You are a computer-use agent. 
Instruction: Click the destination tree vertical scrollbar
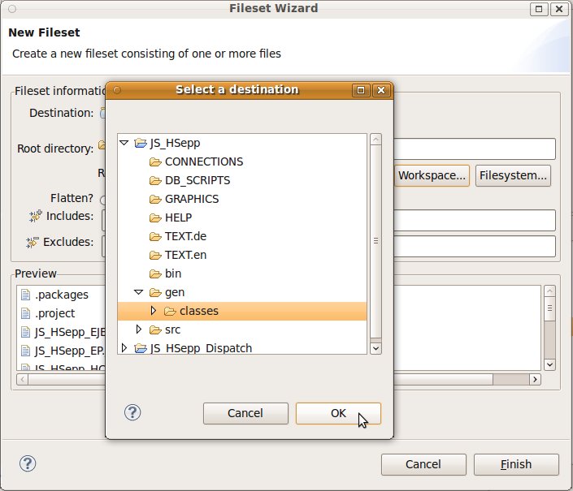(x=375, y=242)
